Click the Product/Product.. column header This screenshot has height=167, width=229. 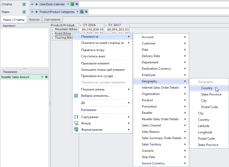click(x=65, y=25)
